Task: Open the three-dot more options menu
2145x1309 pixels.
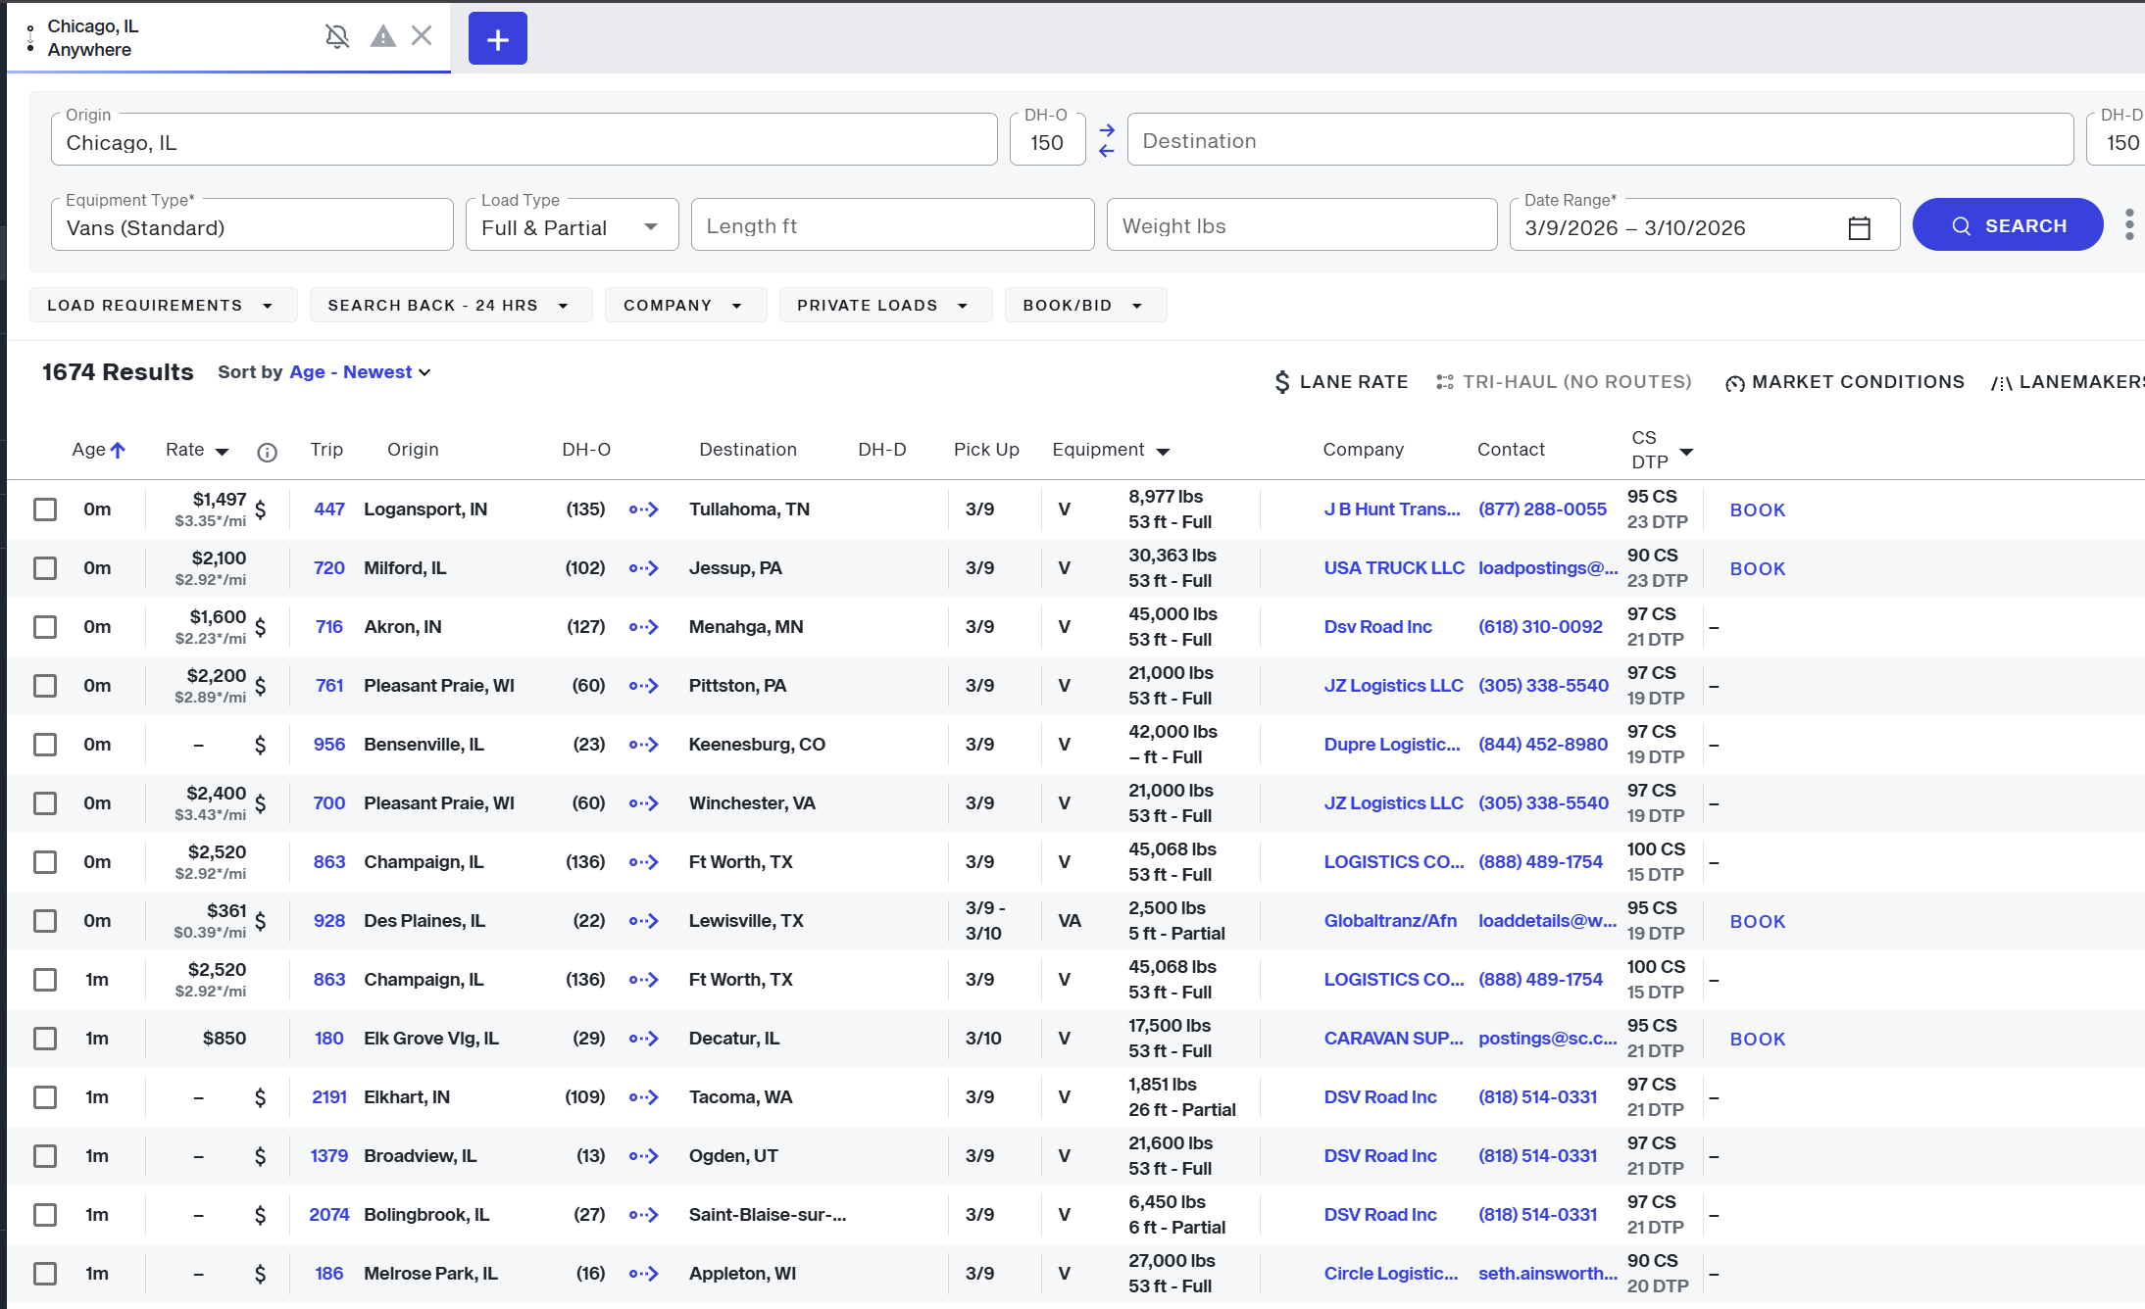Action: coord(2128,224)
